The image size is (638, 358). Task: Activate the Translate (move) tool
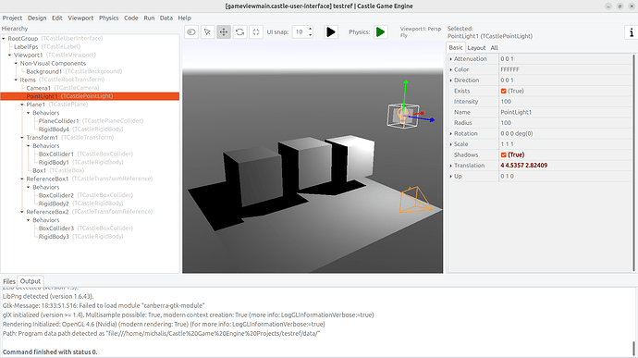[x=224, y=32]
